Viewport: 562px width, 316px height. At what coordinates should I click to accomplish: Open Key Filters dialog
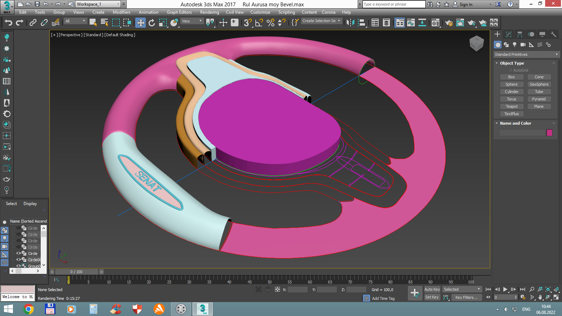tap(466, 297)
